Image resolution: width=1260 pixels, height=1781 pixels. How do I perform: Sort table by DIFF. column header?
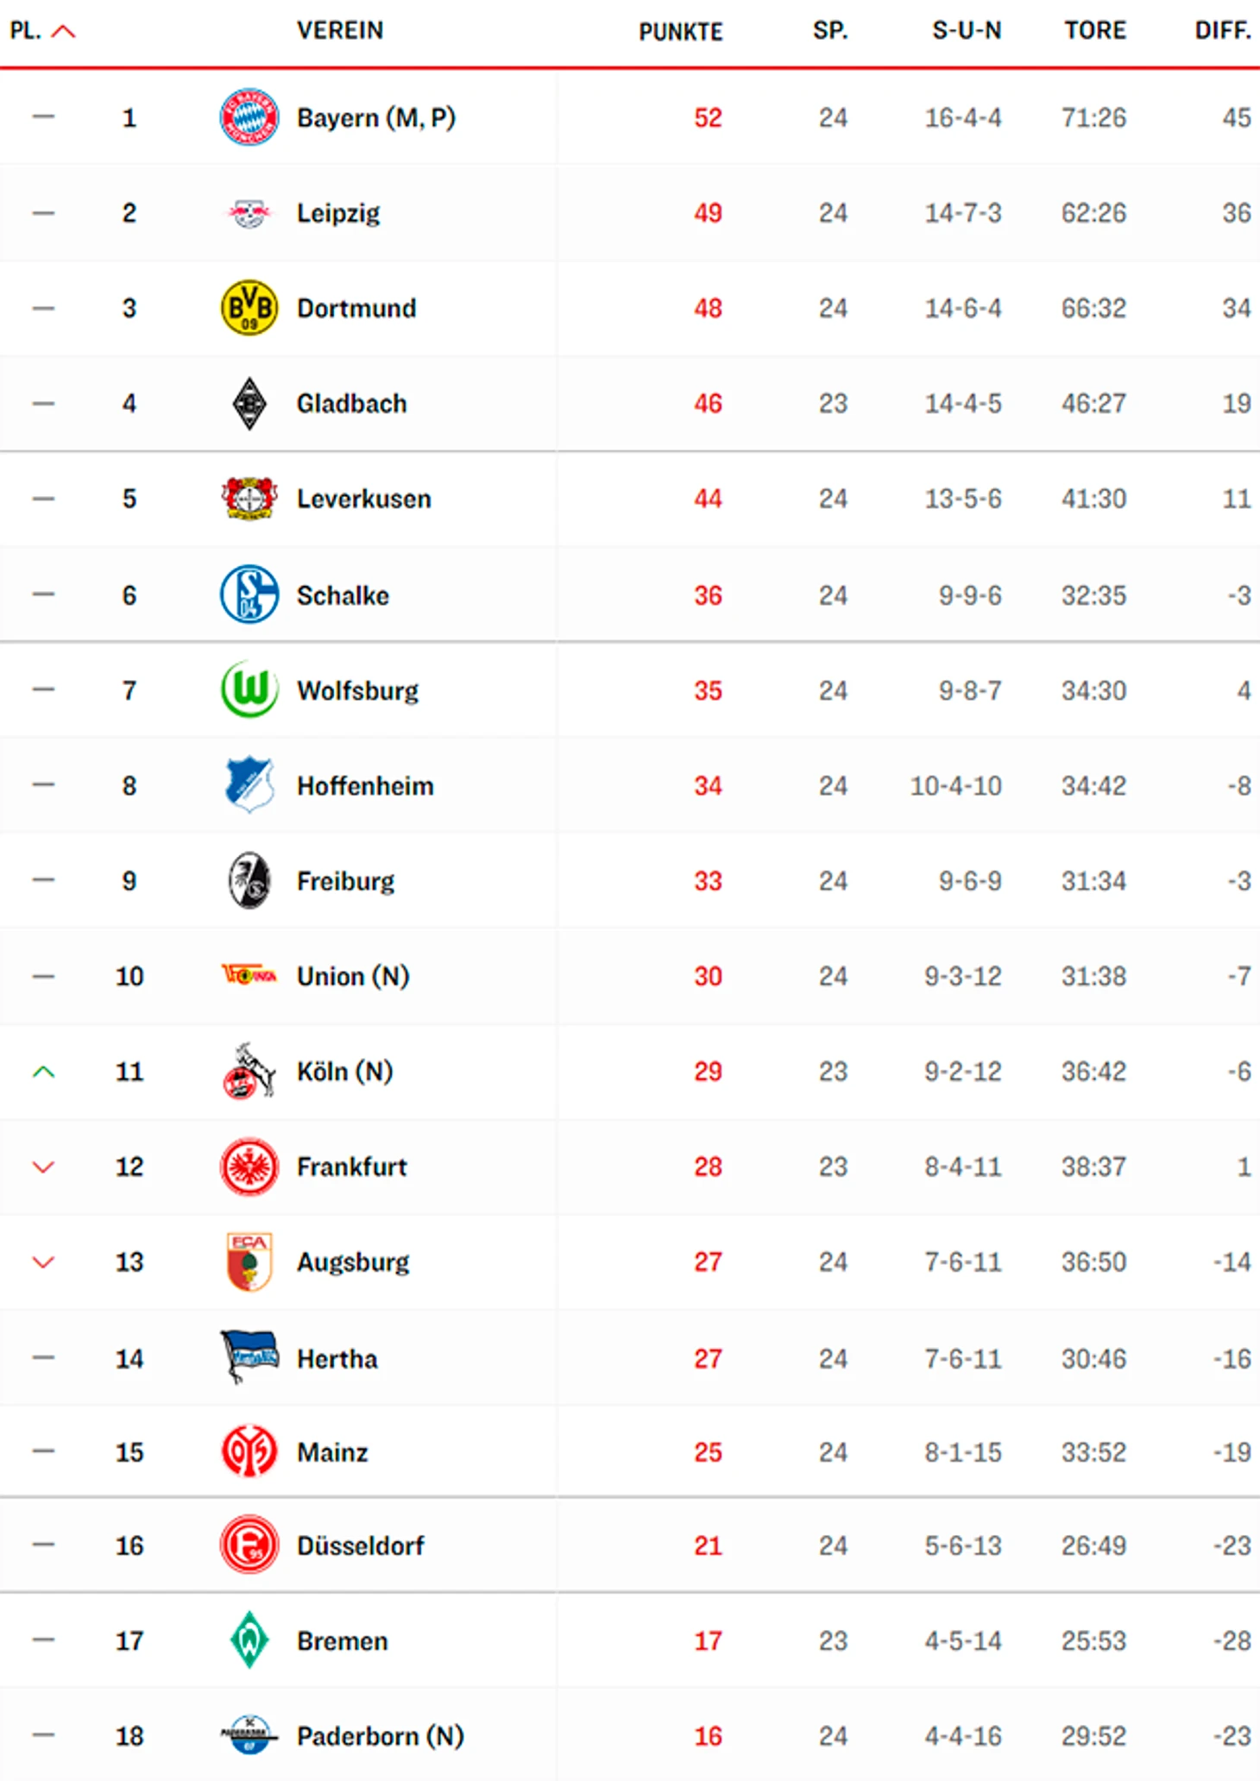point(1222,31)
